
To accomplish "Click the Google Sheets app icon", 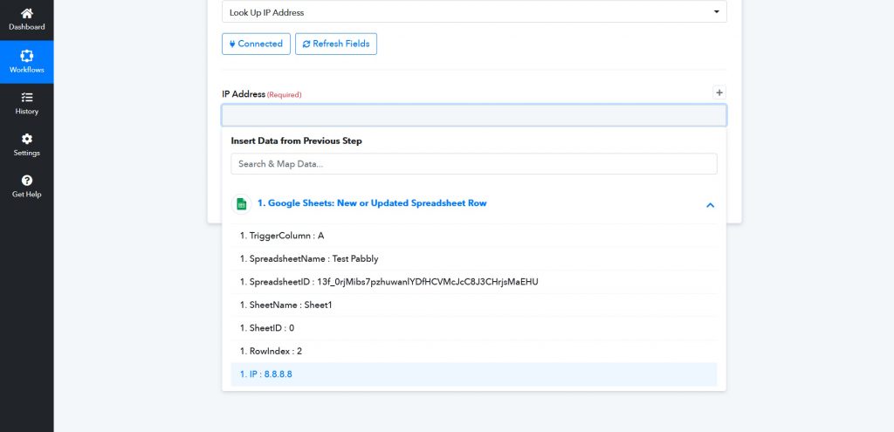I will (240, 204).
